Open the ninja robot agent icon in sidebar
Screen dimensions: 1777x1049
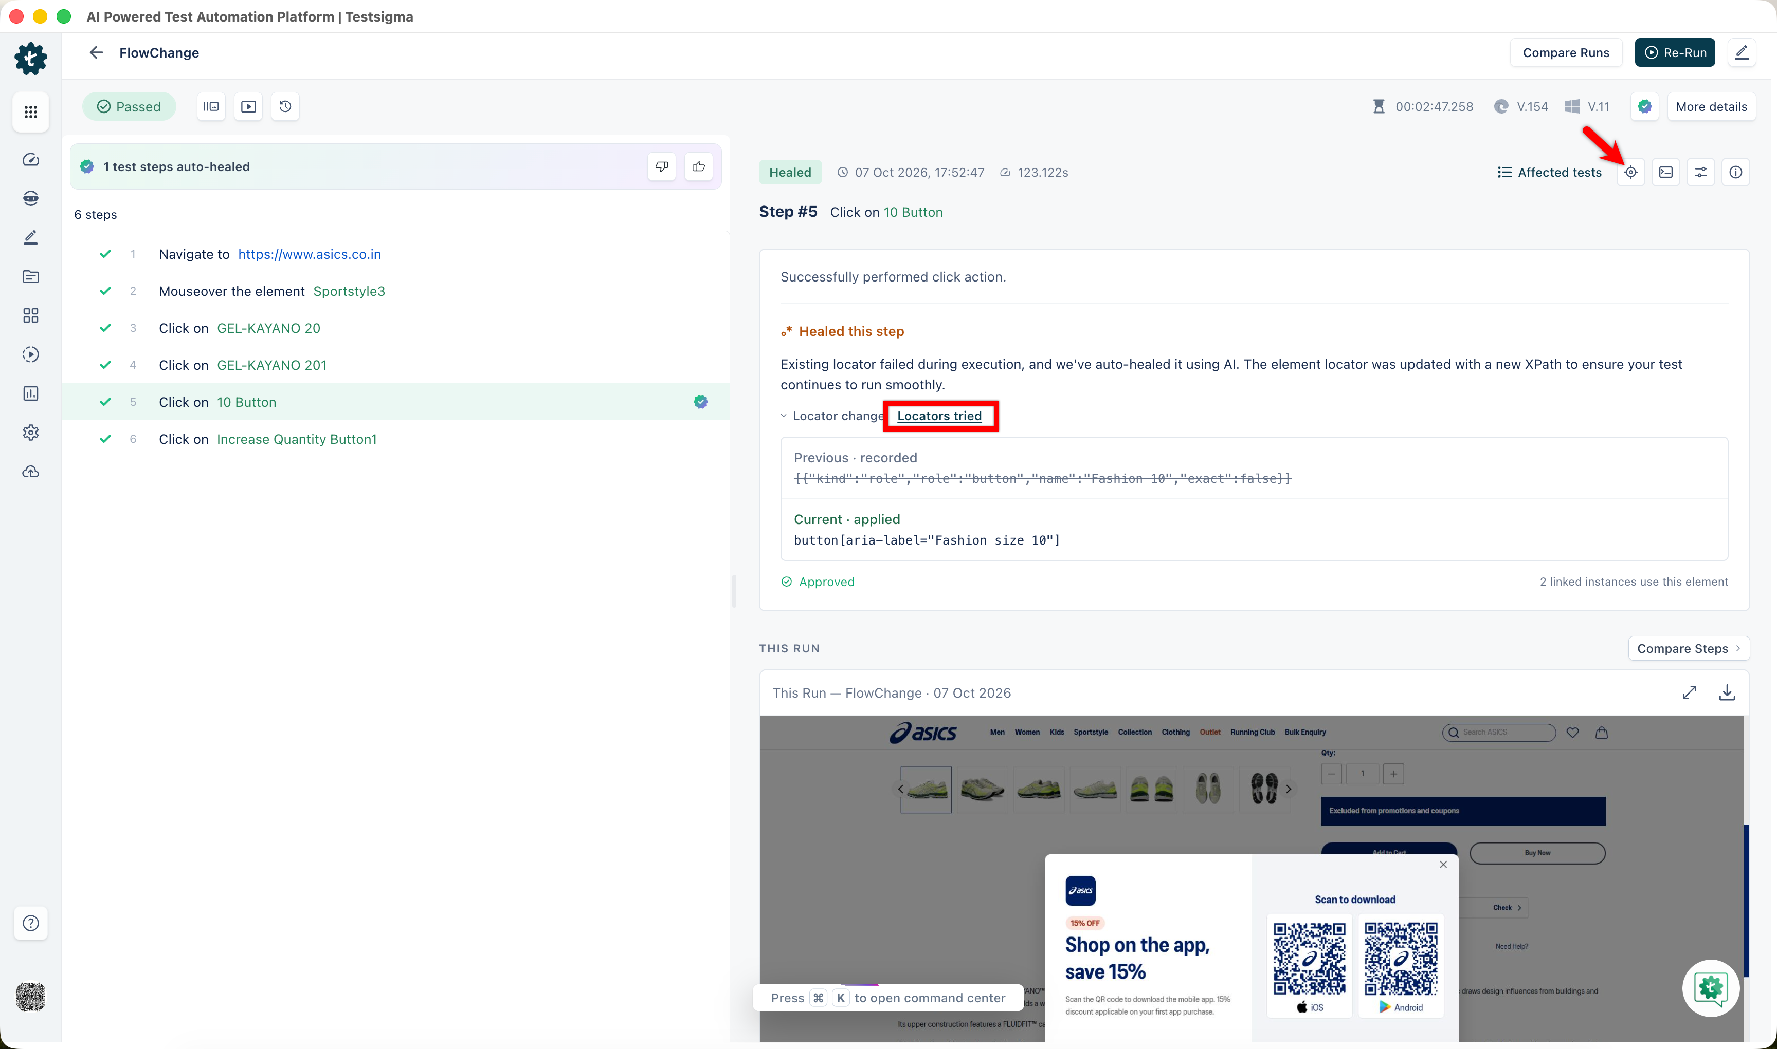tap(30, 199)
